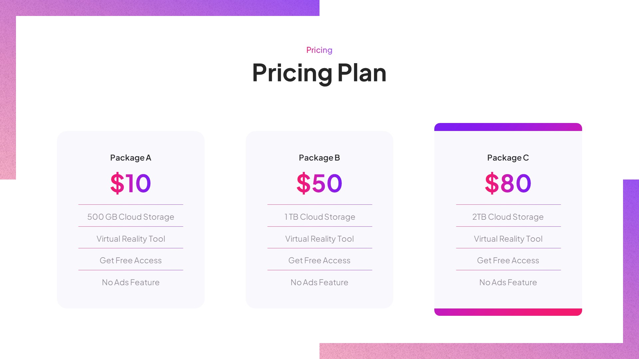Viewport: 639px width, 359px height.
Task: Select No Ads Feature in Package B
Action: coord(319,283)
